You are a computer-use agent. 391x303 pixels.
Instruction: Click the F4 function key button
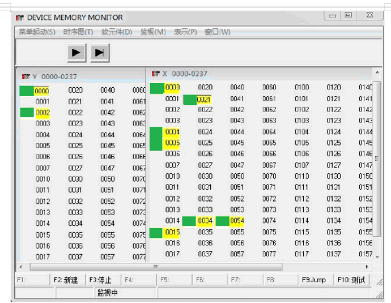138,280
